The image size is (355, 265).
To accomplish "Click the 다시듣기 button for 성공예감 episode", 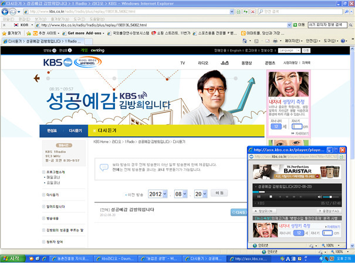I will click(239, 212).
